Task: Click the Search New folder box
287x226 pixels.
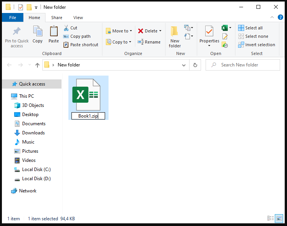Action: [243, 65]
